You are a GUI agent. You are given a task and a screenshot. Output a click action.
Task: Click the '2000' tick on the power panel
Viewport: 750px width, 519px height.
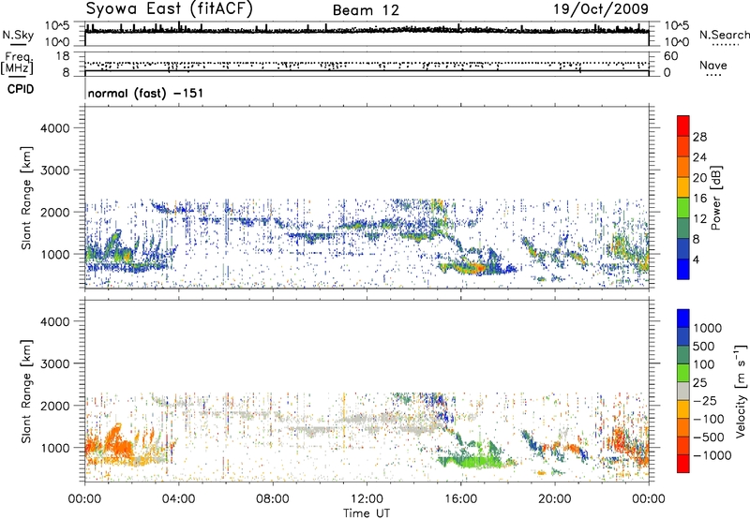[x=54, y=212]
